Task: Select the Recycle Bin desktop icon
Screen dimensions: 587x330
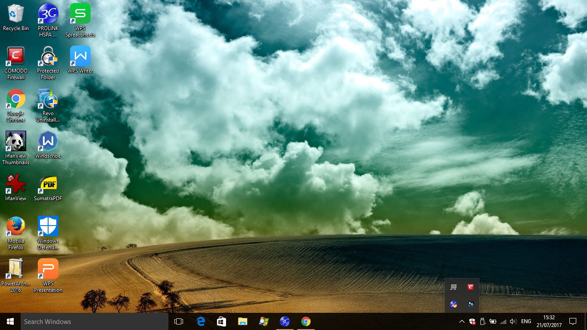Action: click(x=16, y=18)
